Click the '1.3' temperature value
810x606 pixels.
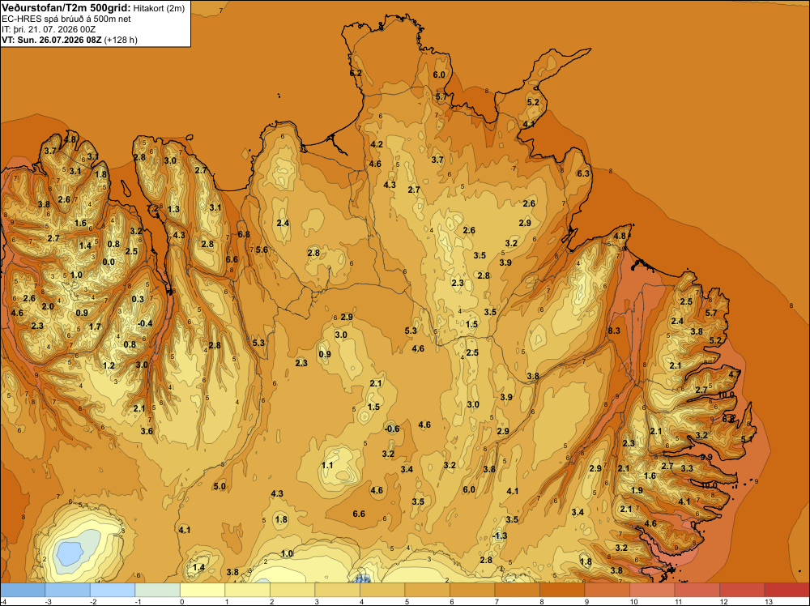pos(173,209)
